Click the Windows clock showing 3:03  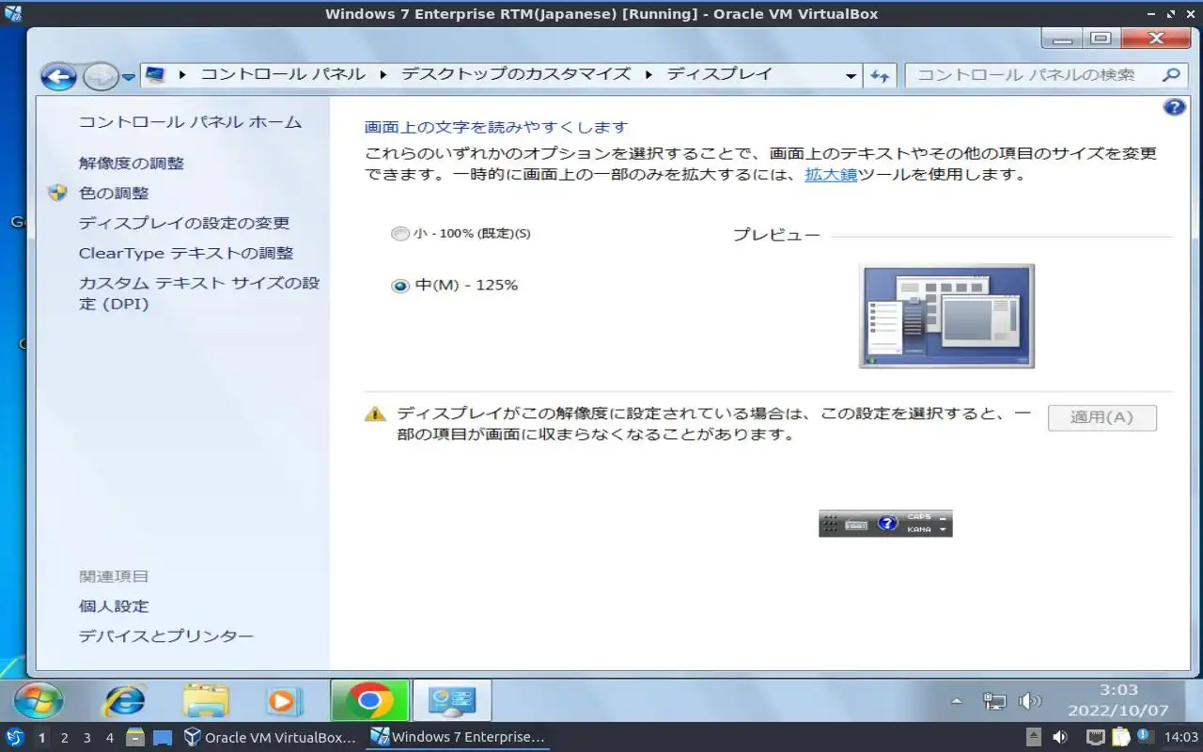tap(1118, 691)
